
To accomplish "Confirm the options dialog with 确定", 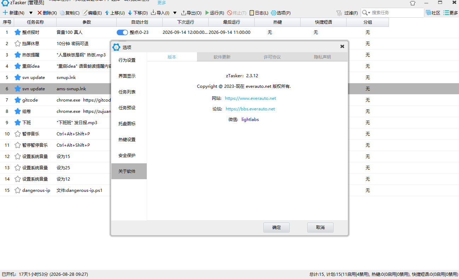I will (277, 228).
